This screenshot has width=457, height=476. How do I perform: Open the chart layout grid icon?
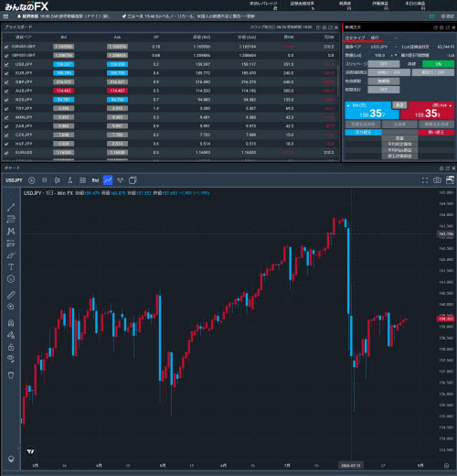[x=82, y=180]
